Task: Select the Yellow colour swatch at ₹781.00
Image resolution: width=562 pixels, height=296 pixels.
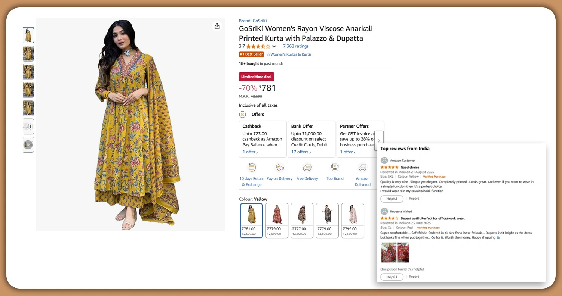Action: (251, 220)
